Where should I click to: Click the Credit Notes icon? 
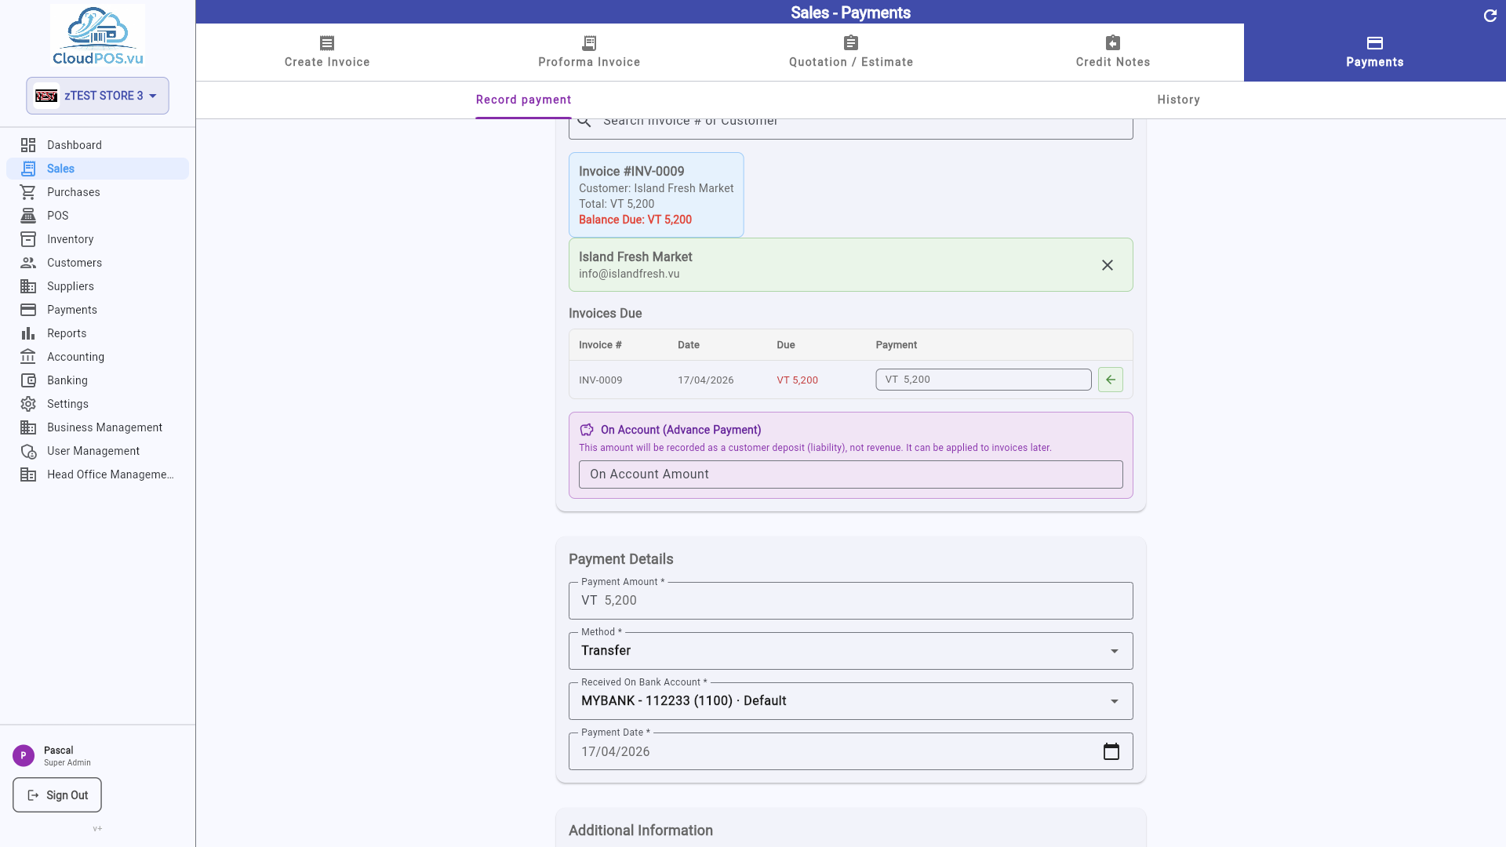[1113, 42]
